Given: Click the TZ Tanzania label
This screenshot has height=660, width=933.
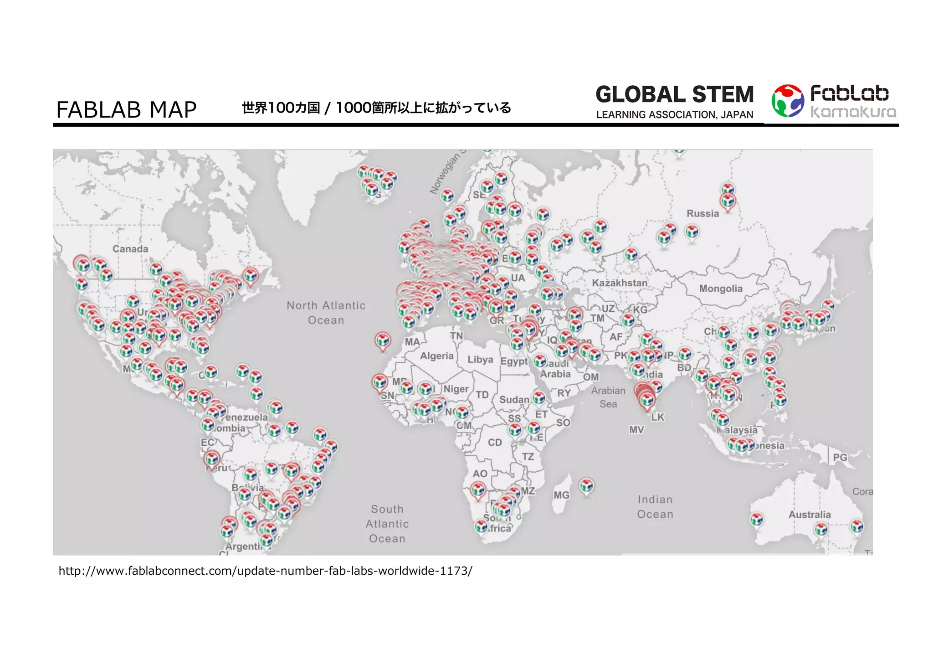Looking at the screenshot, I should point(528,457).
